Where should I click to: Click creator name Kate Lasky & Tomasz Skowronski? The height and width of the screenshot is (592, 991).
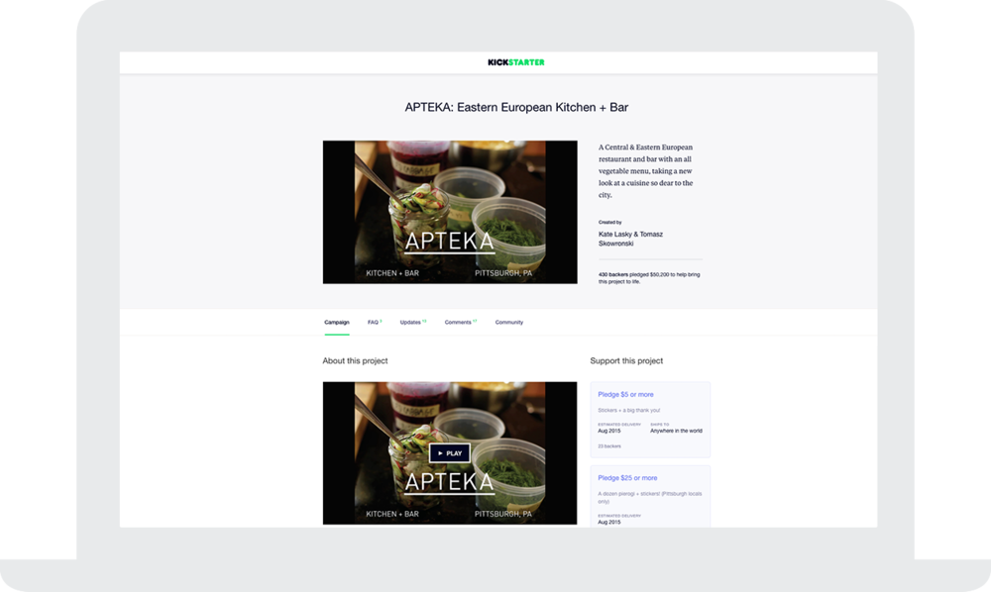(630, 239)
